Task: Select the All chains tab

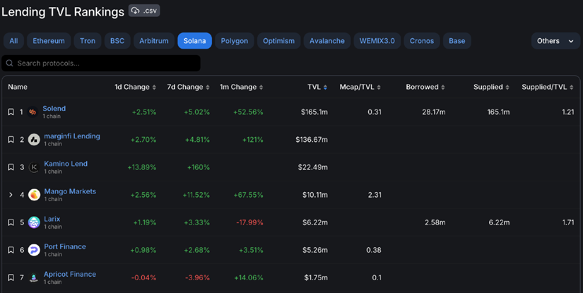Action: click(x=13, y=41)
